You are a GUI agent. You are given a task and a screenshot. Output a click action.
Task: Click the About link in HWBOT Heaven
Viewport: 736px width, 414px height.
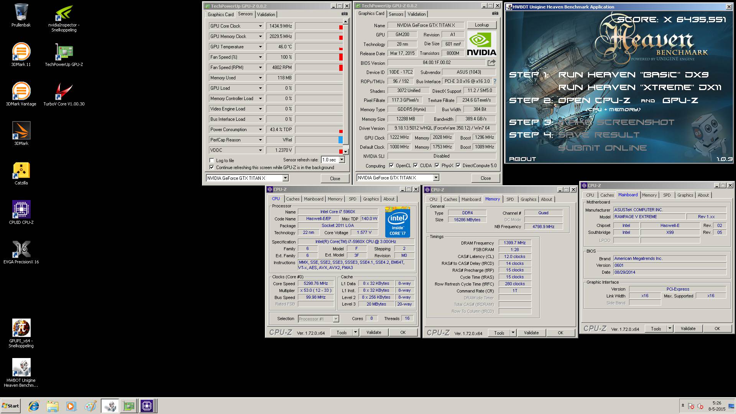(522, 159)
